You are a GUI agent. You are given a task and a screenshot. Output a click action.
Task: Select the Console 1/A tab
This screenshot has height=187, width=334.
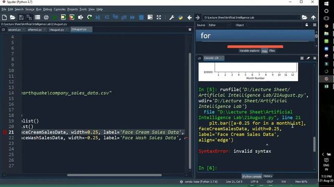tap(213, 58)
